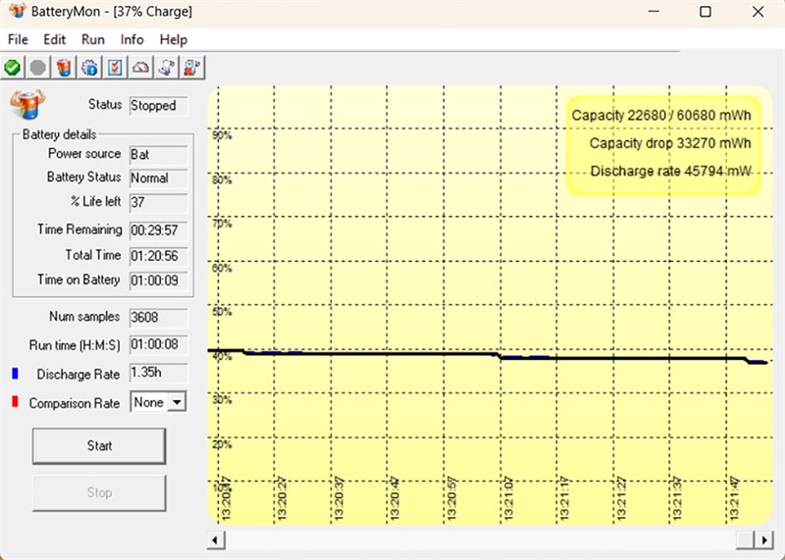785x560 pixels.
Task: Maximize the BatteryMon window
Action: [x=706, y=11]
